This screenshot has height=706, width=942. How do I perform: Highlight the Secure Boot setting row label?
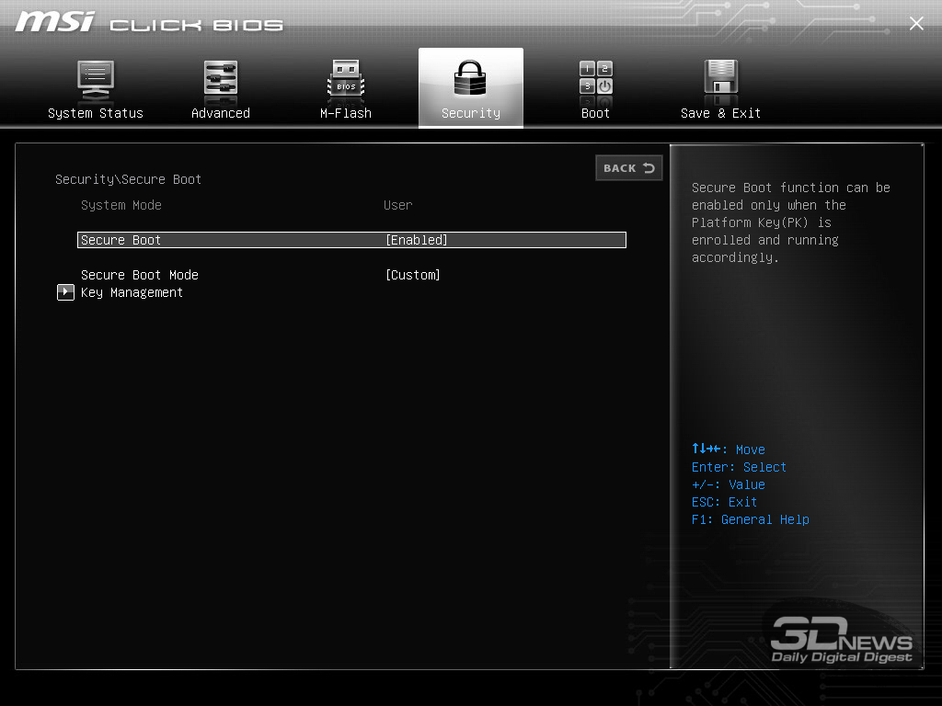coord(121,240)
